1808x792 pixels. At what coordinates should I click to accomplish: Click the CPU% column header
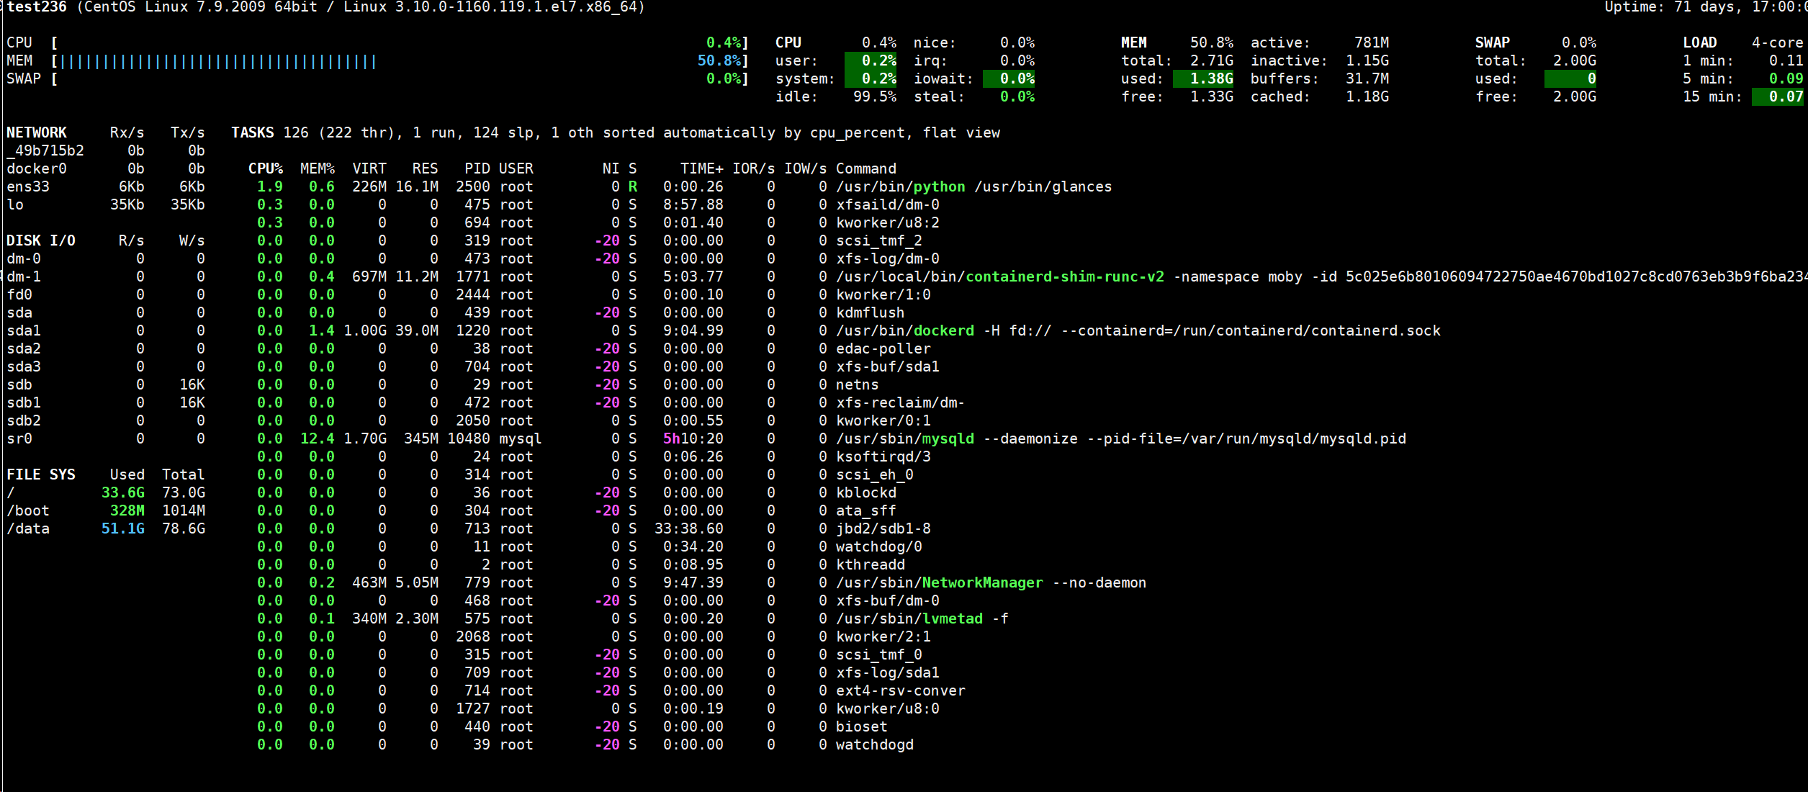(265, 168)
